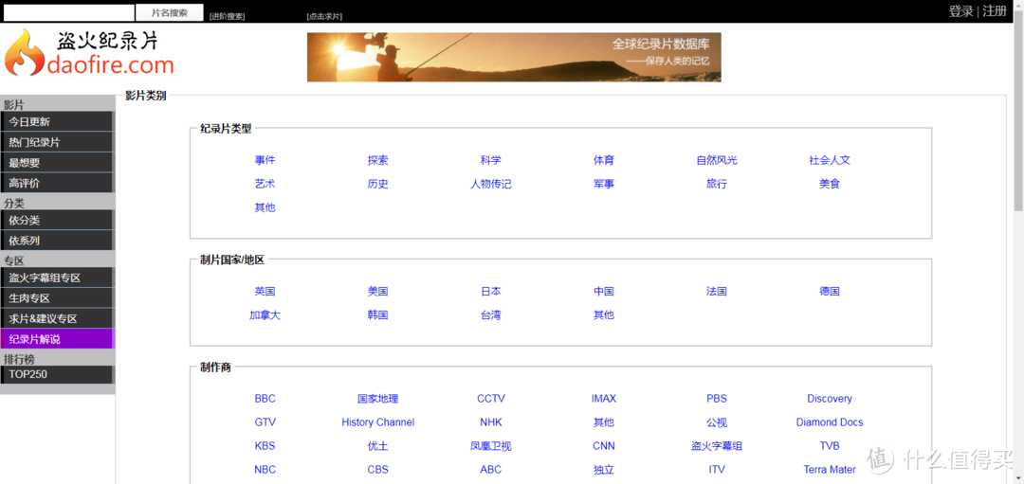Select the BBC producer link
Viewport: 1024px width, 484px height.
coord(265,399)
